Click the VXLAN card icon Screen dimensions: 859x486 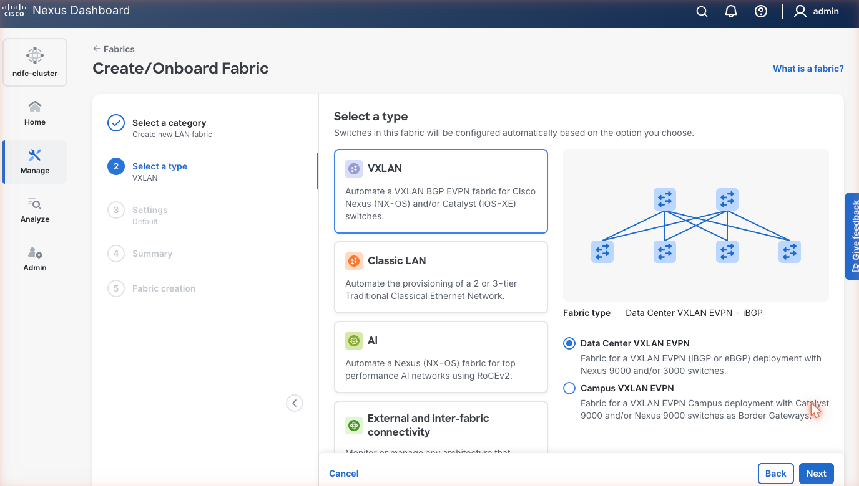click(x=354, y=168)
